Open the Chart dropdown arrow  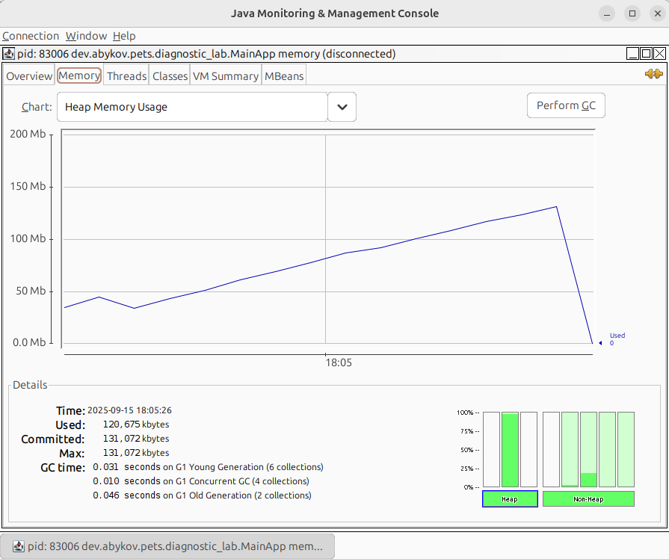(x=342, y=107)
